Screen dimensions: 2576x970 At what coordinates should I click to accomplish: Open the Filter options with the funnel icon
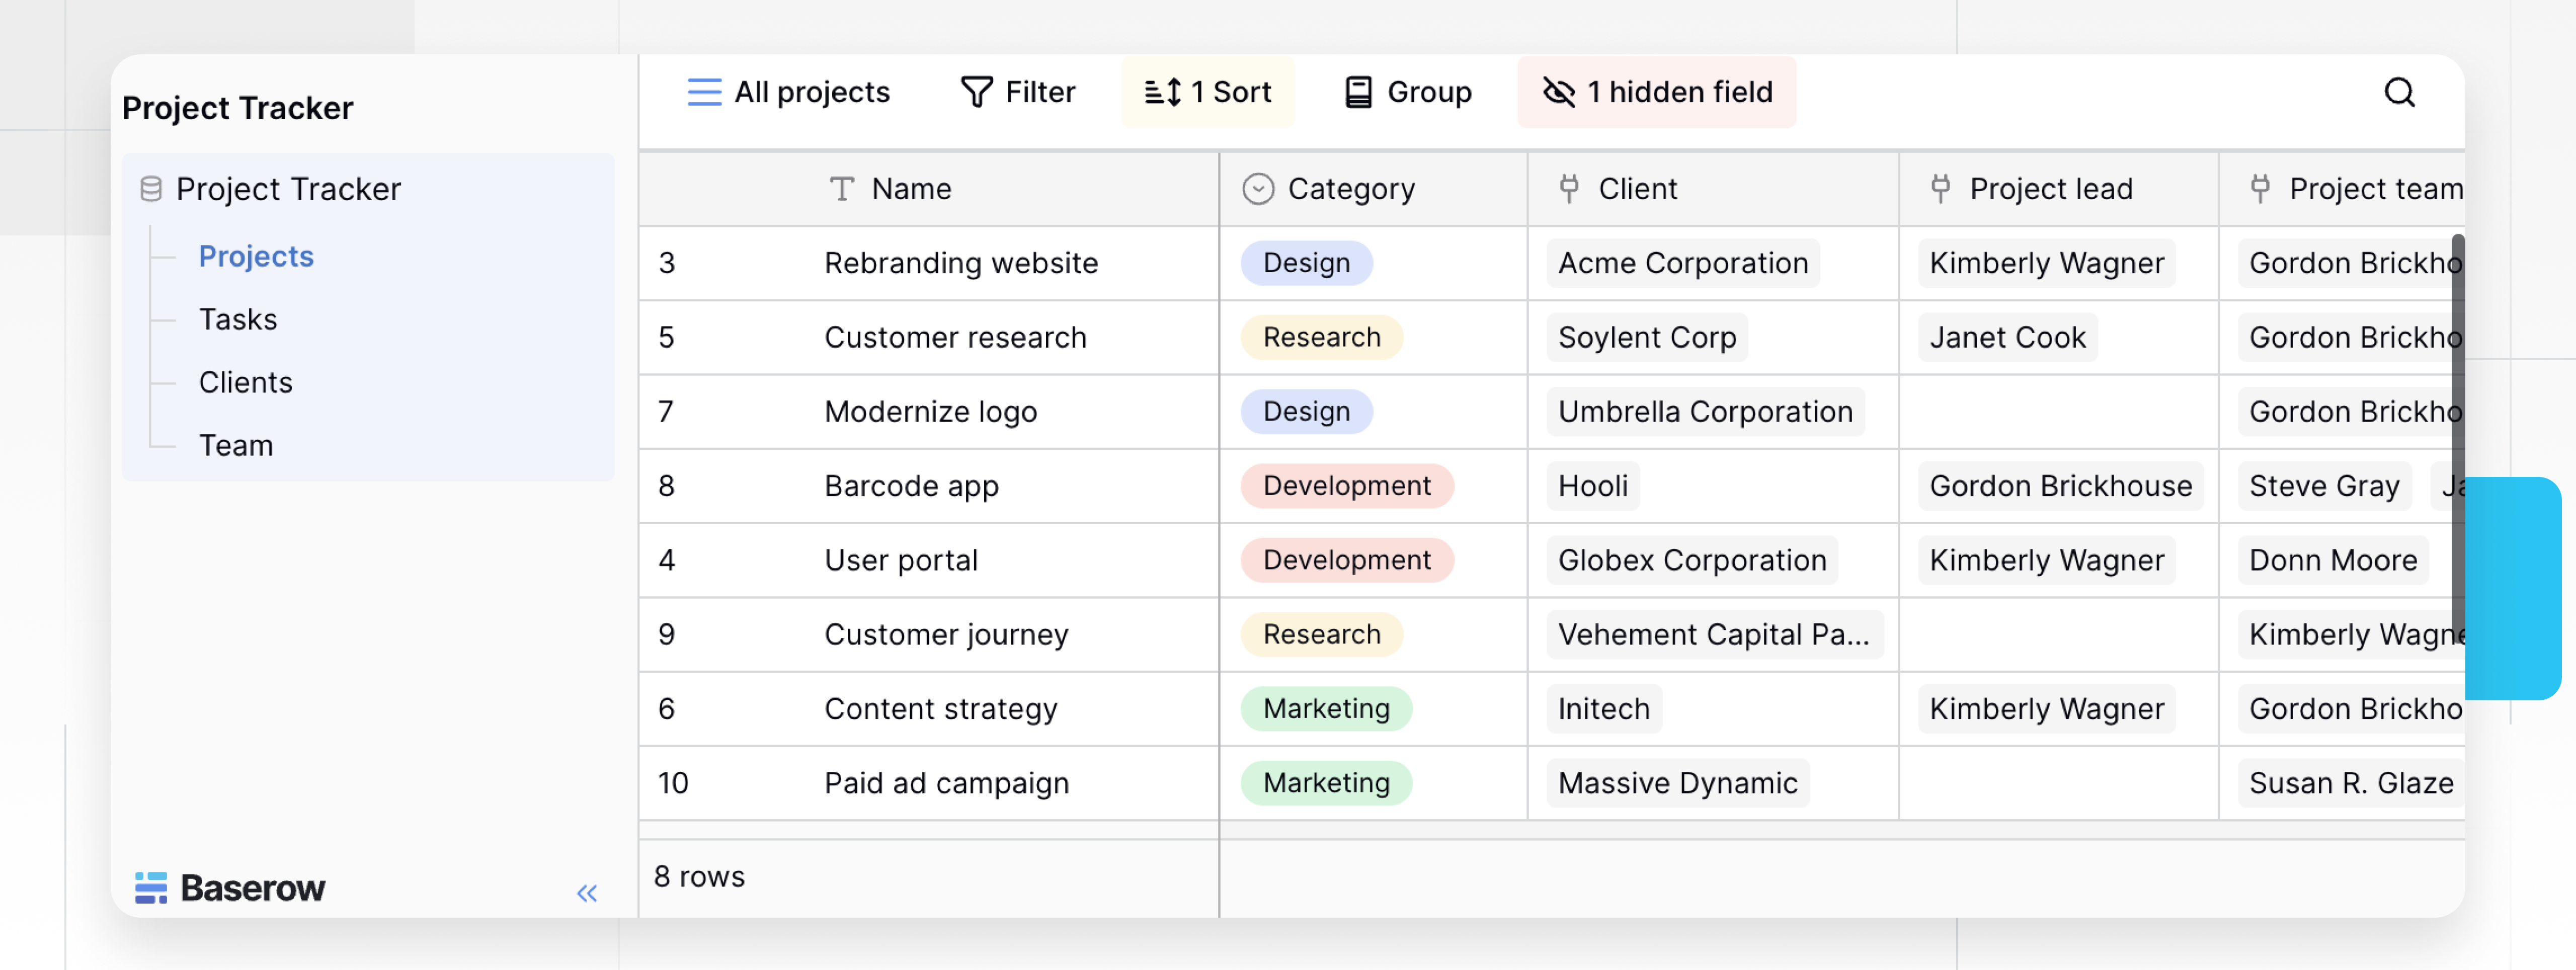point(977,92)
